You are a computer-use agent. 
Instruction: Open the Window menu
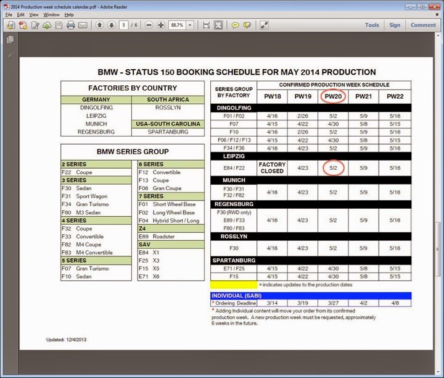pos(52,14)
